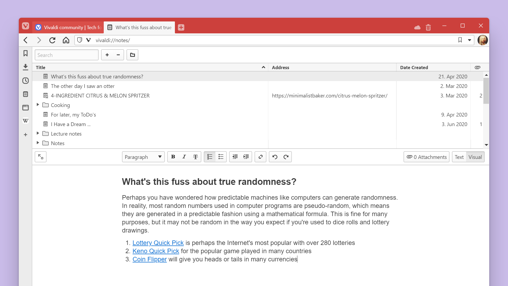Click the redo icon
The width and height of the screenshot is (508, 286).
pyautogui.click(x=286, y=157)
